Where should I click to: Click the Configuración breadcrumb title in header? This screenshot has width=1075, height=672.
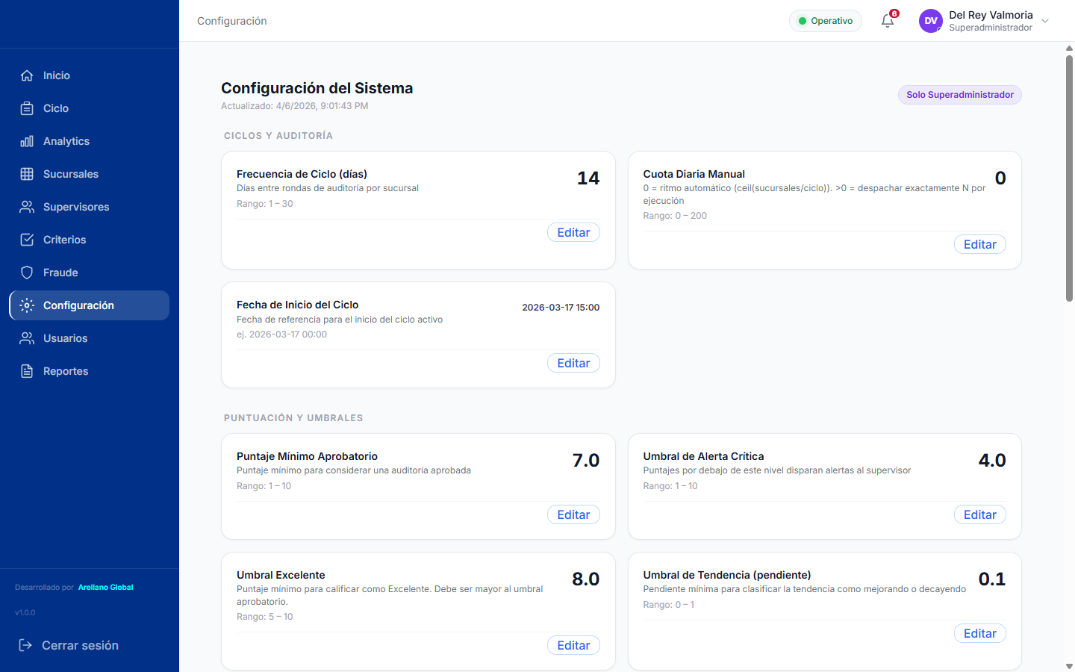[x=232, y=21]
